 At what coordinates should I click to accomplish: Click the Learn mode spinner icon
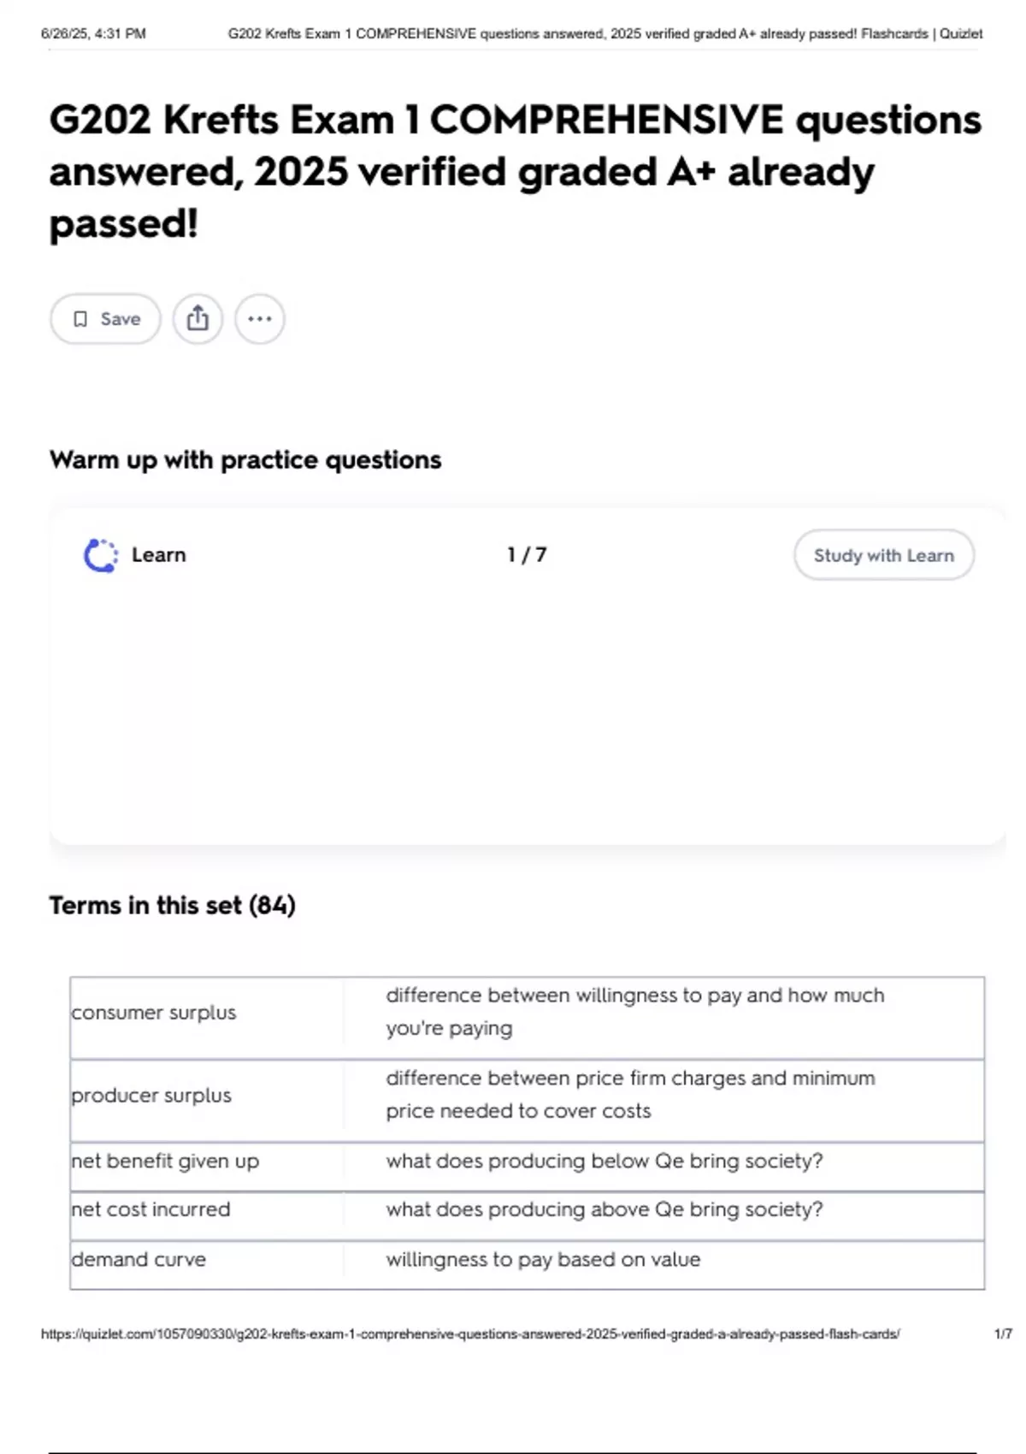101,555
